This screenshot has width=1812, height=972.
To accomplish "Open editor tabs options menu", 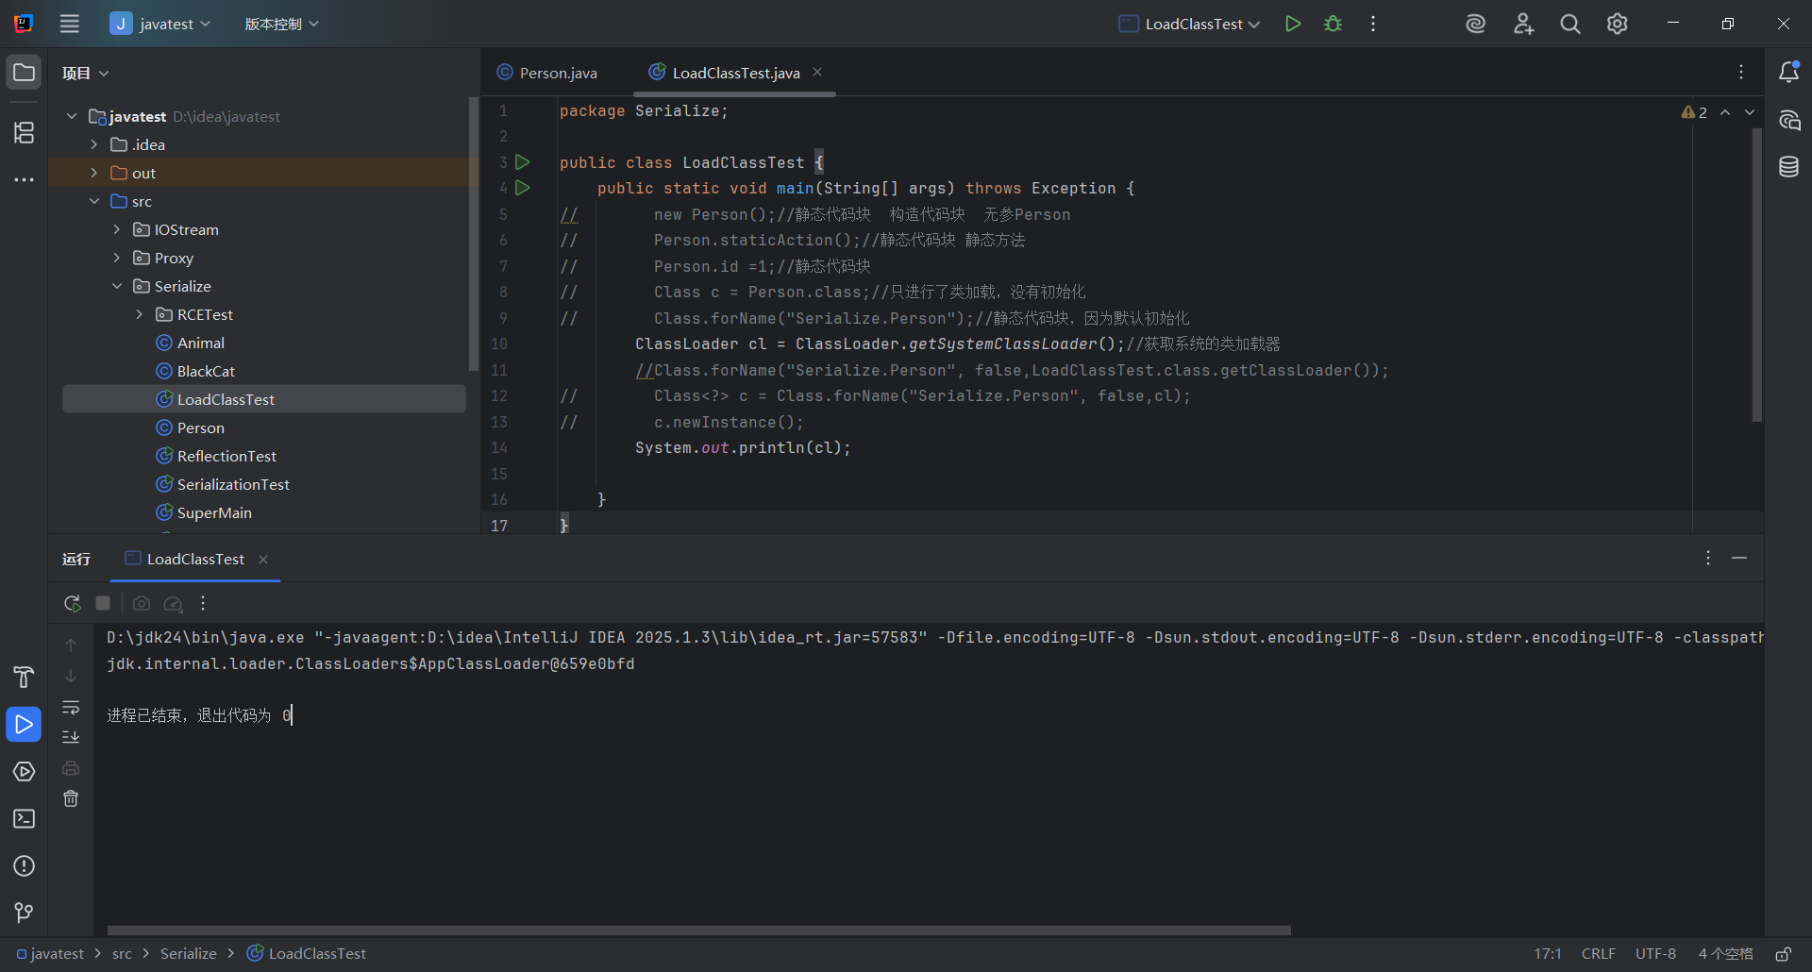I will [1741, 72].
